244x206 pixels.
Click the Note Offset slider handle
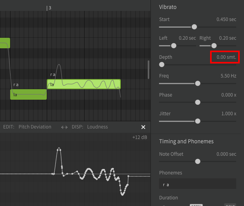198,161
